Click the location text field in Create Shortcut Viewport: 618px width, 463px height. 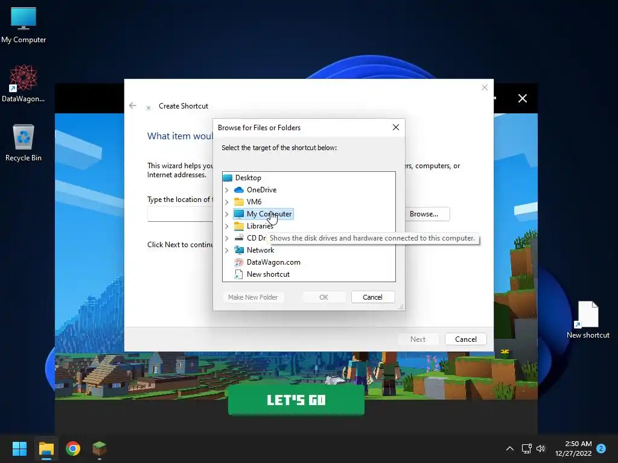click(x=180, y=214)
